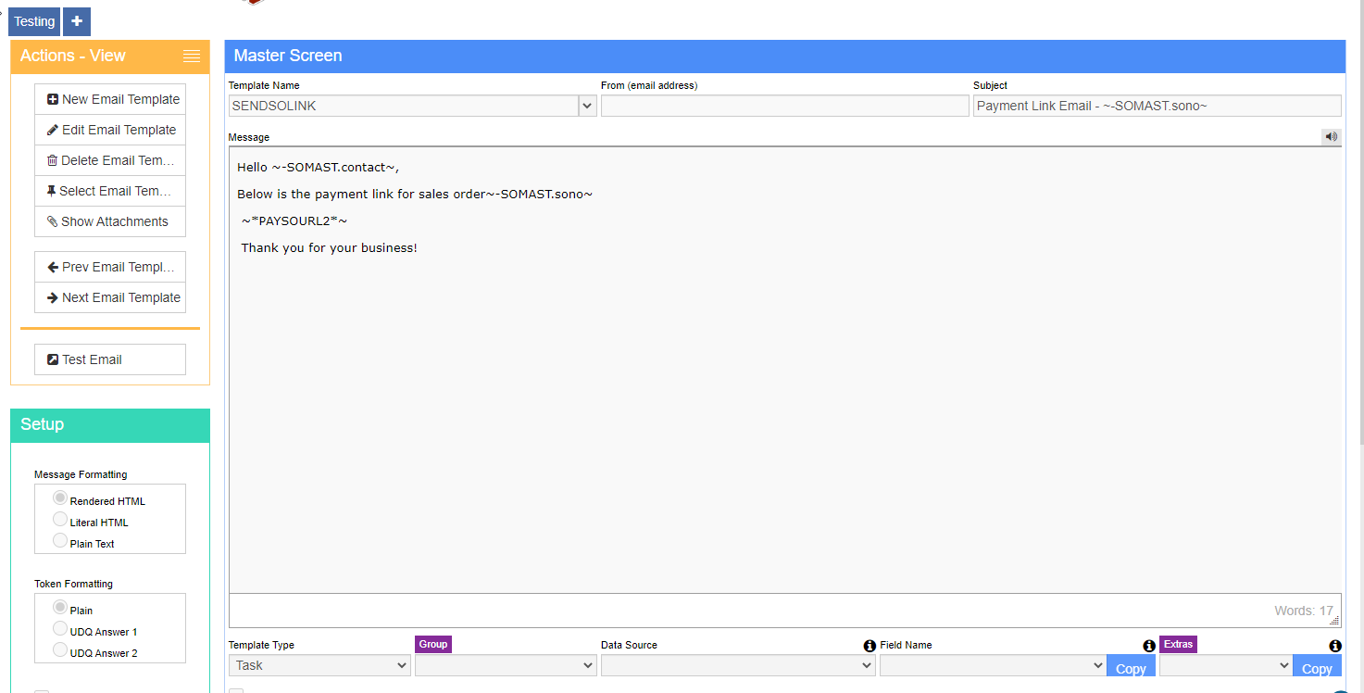Copy the selected Extras token
Viewport: 1364px width, 693px height.
pos(1317,666)
